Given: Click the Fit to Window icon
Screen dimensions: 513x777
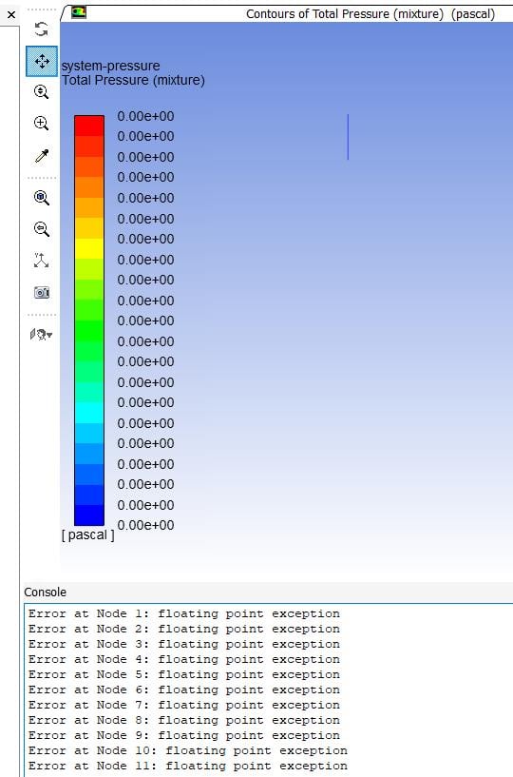Looking at the screenshot, I should pos(42,198).
